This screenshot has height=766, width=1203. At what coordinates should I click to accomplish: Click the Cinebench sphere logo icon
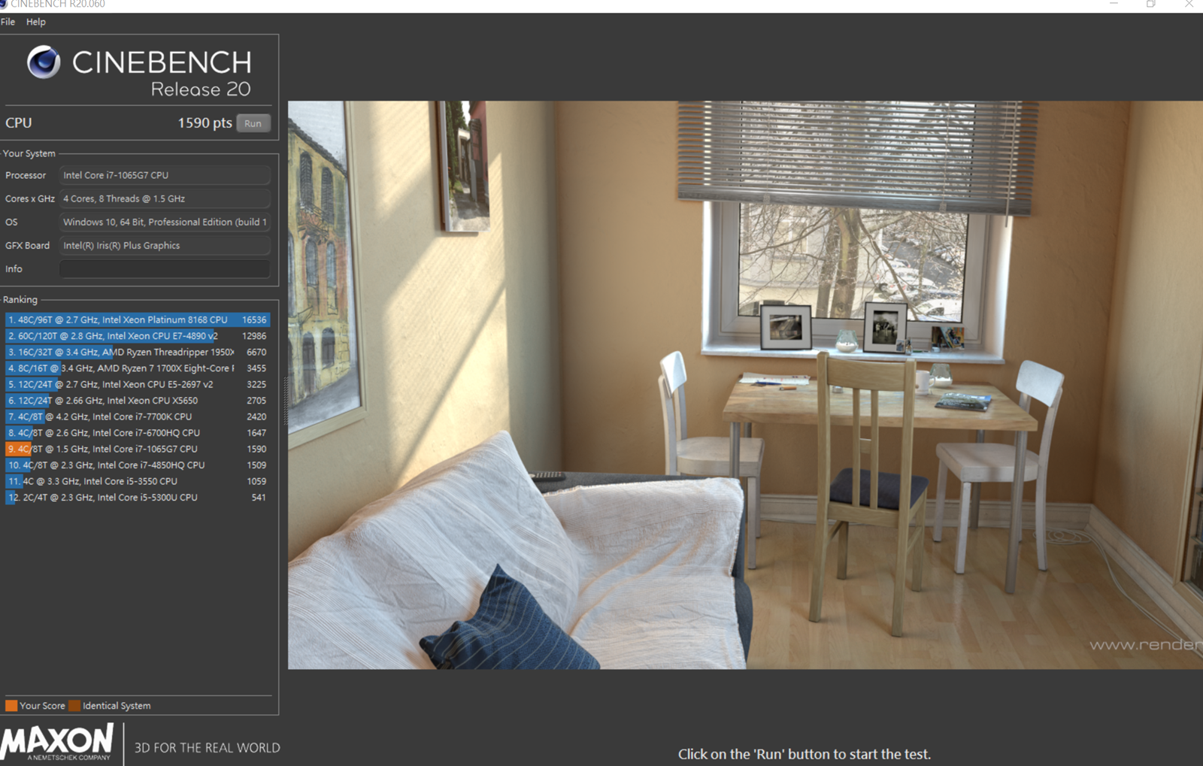44,62
